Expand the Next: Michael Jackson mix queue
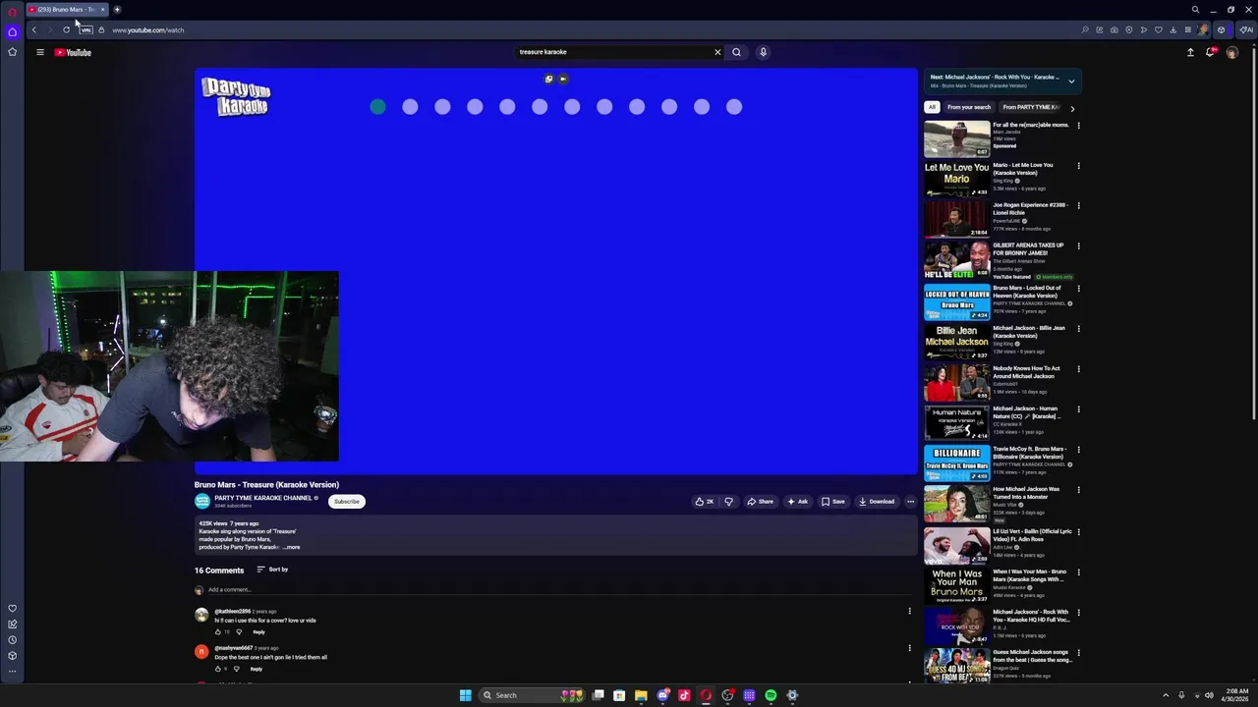This screenshot has height=707, width=1258. [x=1071, y=81]
